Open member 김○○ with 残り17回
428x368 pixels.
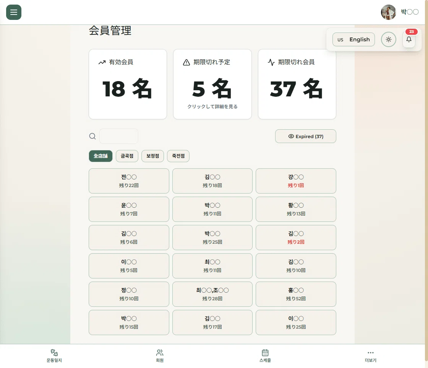pos(212,322)
